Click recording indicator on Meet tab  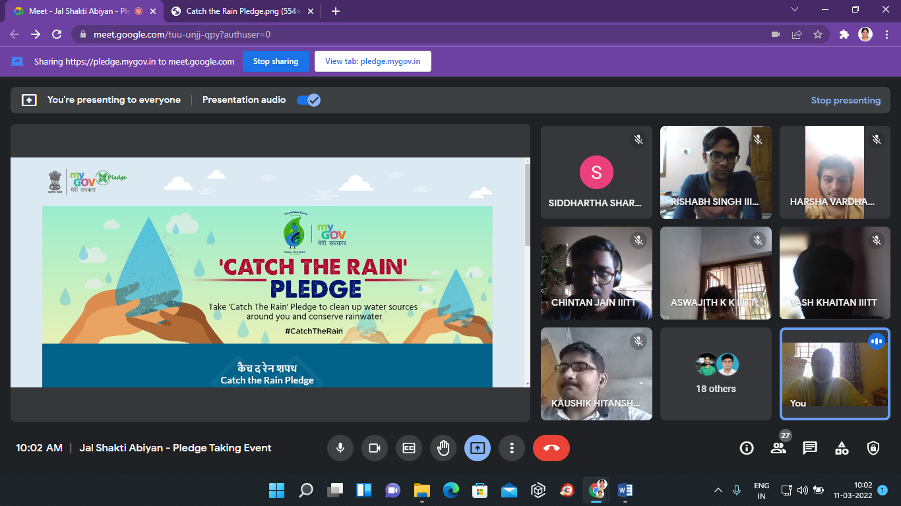point(139,11)
